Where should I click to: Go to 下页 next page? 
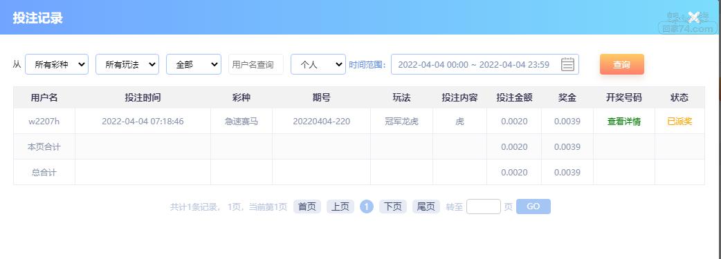point(393,207)
